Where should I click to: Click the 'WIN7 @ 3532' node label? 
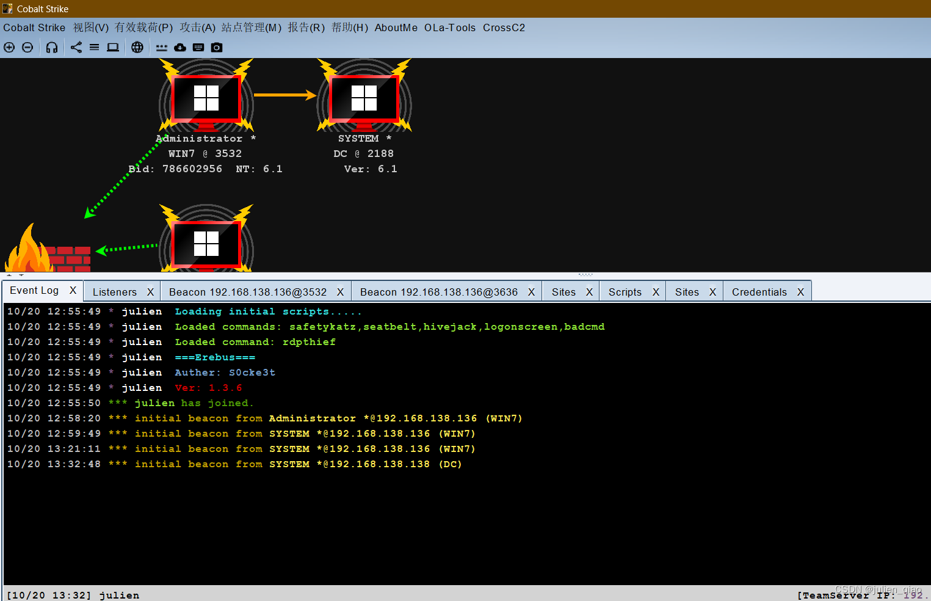point(205,154)
